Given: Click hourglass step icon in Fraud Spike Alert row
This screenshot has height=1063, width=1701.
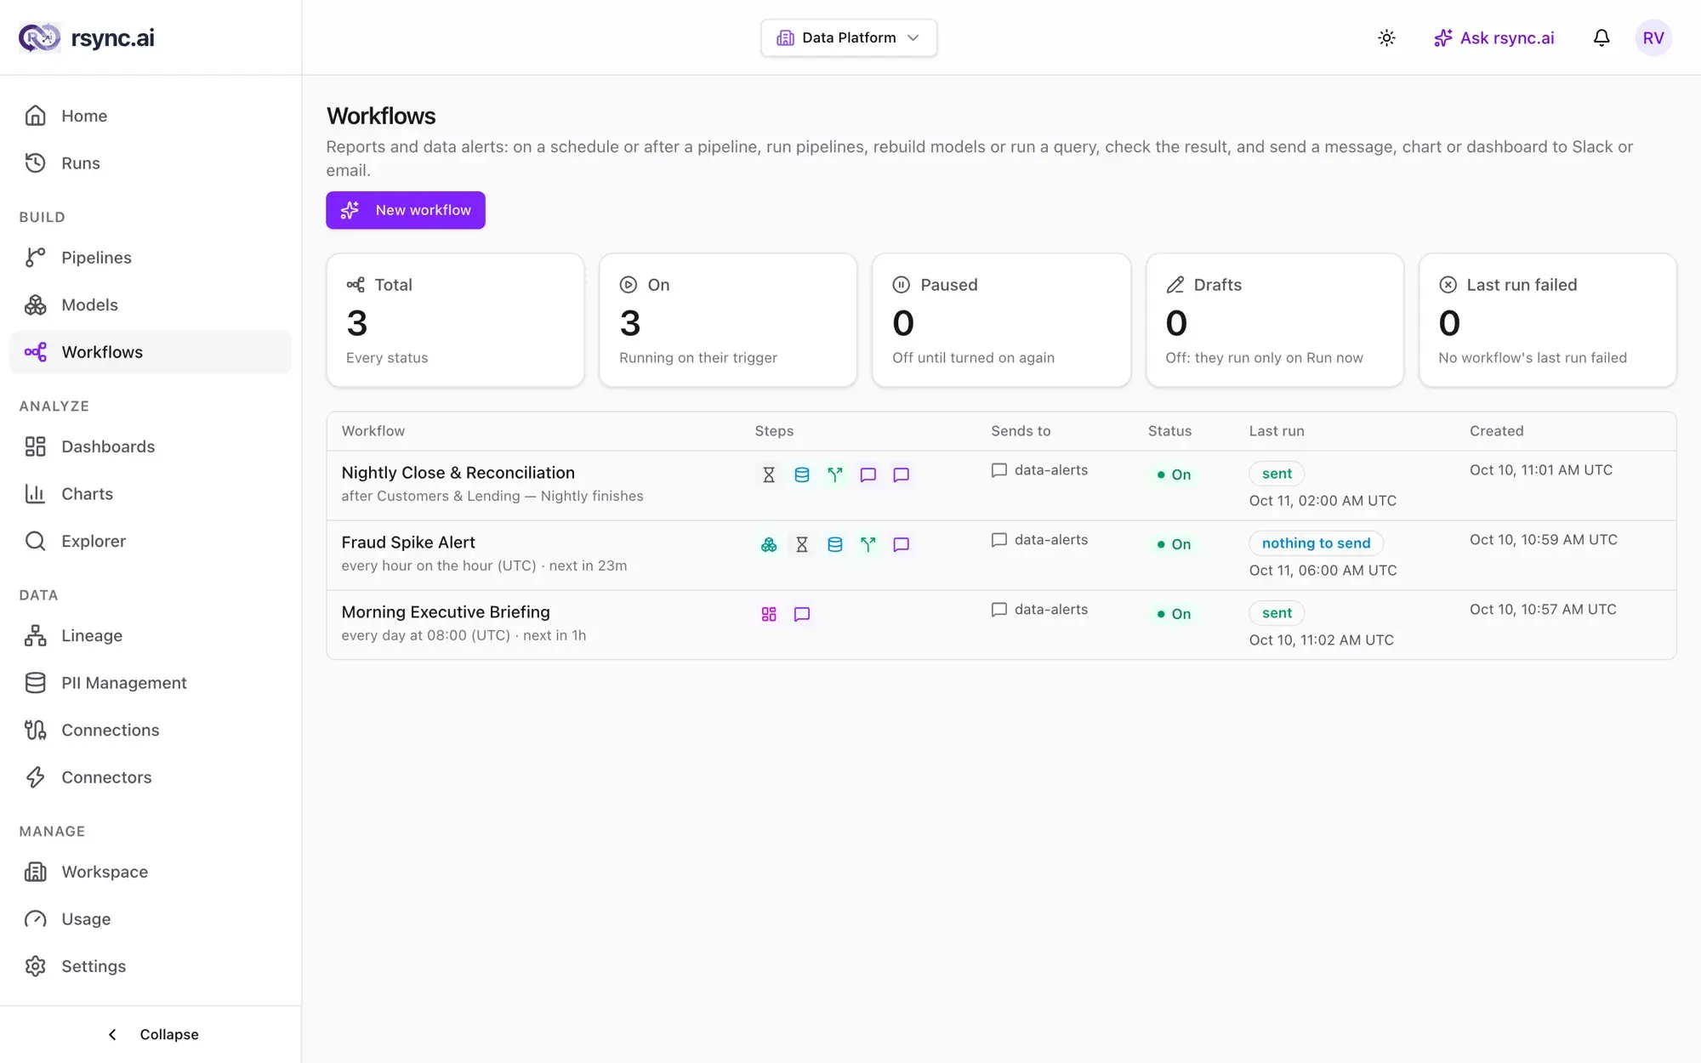Looking at the screenshot, I should tap(802, 544).
